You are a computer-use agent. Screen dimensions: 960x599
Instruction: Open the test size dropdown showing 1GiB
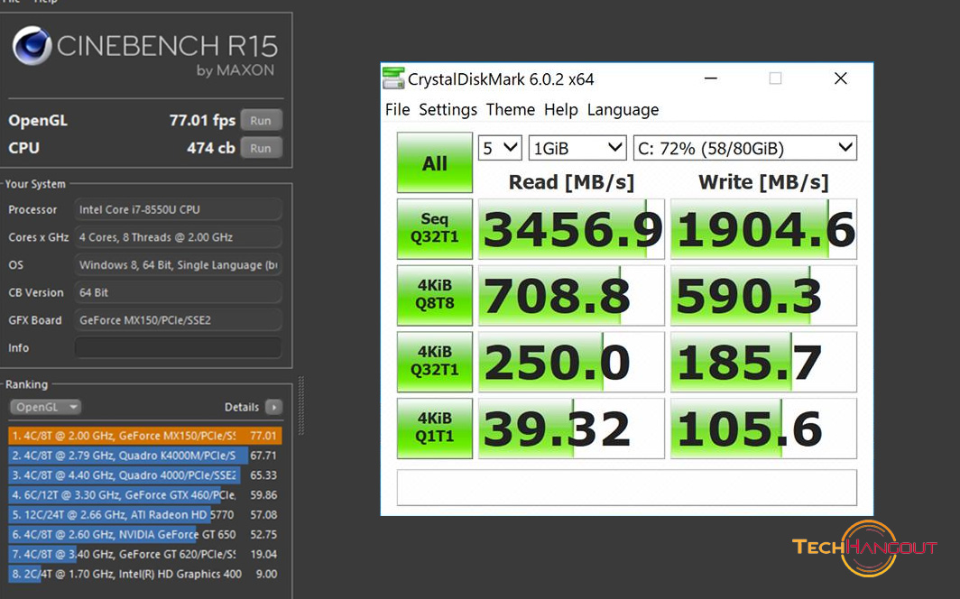tap(577, 148)
